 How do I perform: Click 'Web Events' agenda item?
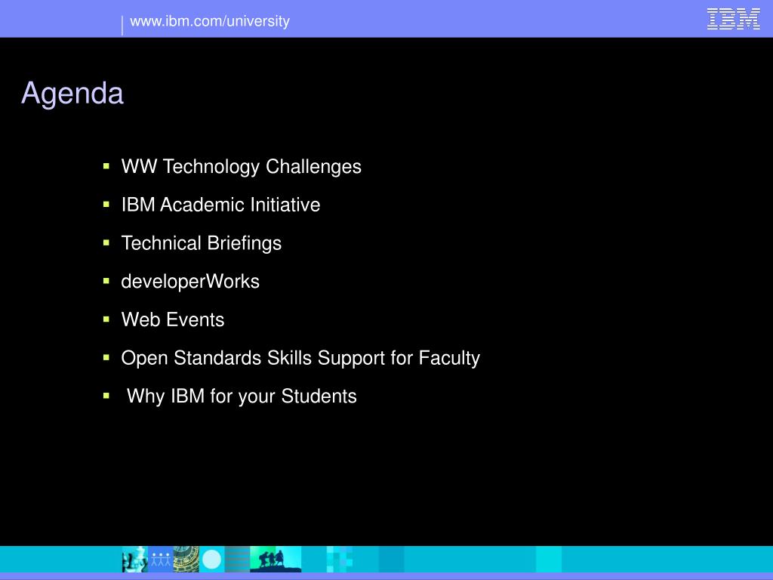click(173, 319)
